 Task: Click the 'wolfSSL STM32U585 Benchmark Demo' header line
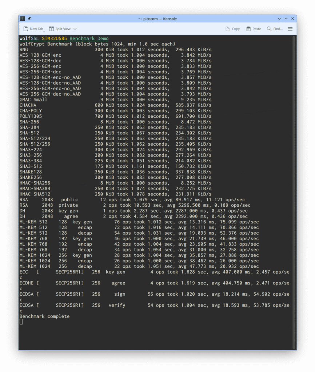[x=64, y=39]
